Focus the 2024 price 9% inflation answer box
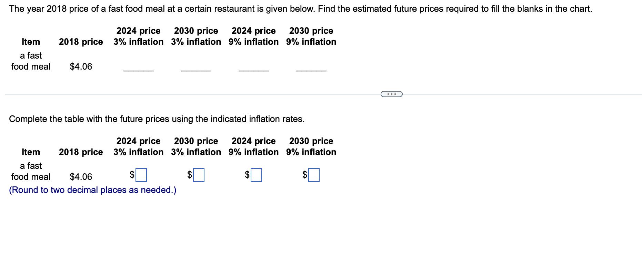 coord(256,175)
